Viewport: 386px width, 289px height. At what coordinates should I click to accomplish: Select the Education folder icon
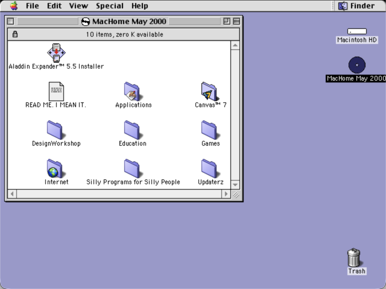(133, 130)
